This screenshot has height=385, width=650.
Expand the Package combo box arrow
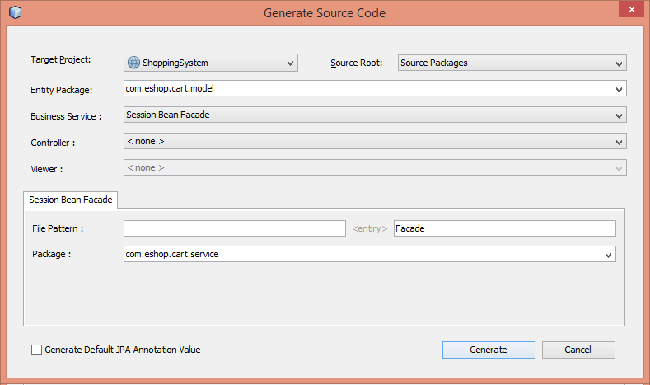pyautogui.click(x=608, y=255)
